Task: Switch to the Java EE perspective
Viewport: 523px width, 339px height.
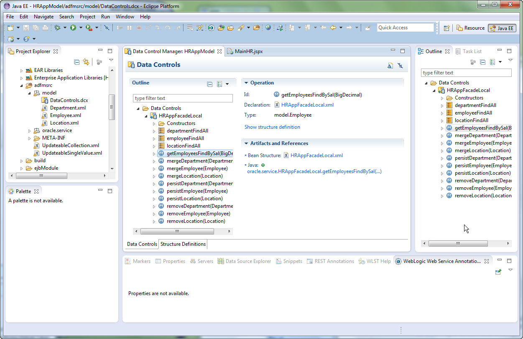Action: coord(502,28)
